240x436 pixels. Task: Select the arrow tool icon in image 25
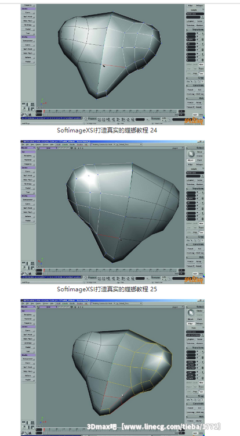pos(191,154)
